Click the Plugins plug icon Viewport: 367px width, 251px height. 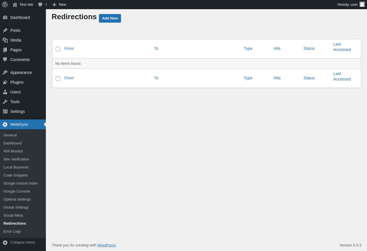point(5,82)
